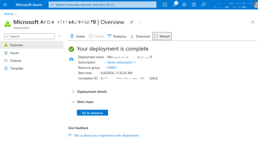Select Overview in the side menu
The height and width of the screenshot is (148, 258).
(x=31, y=45)
